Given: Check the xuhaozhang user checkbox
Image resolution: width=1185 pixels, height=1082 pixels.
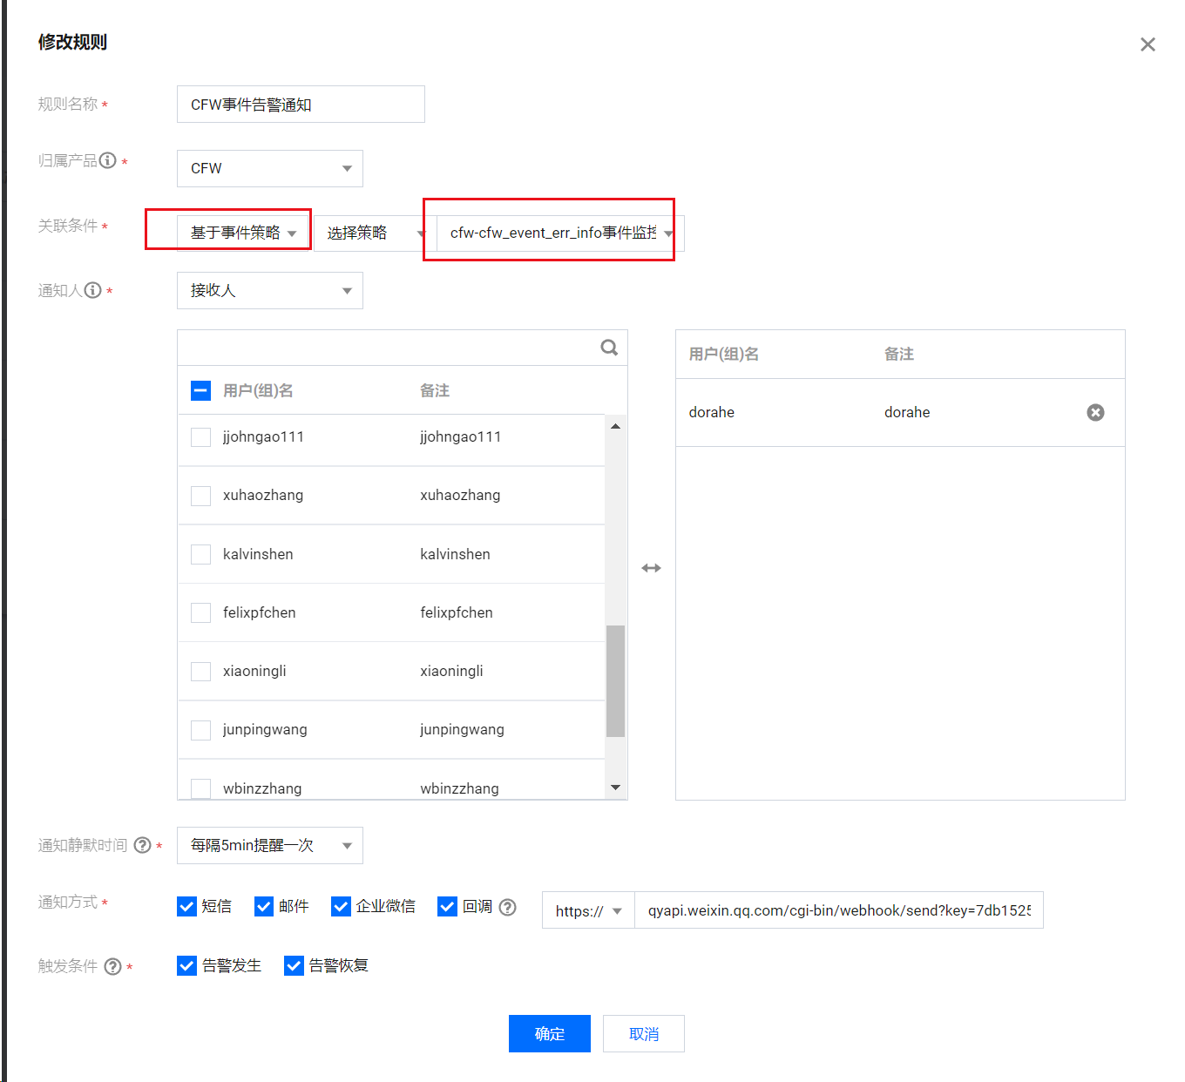Looking at the screenshot, I should point(201,496).
